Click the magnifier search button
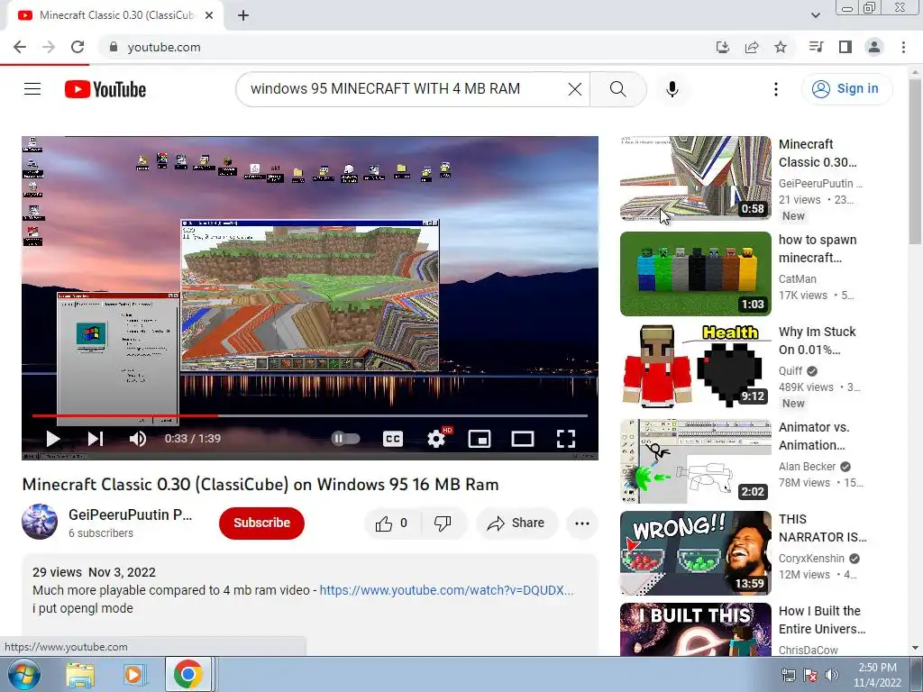Screen dimensions: 923x692 (617, 89)
